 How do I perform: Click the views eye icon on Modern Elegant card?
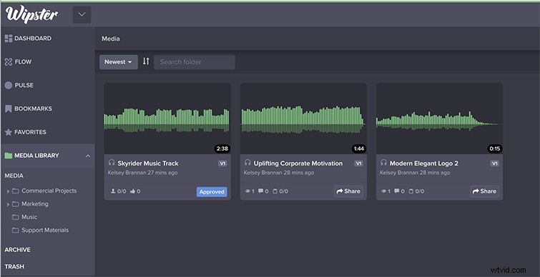point(383,191)
